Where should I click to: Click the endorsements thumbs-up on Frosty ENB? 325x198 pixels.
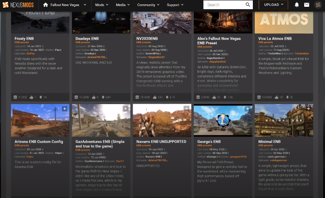31,97
